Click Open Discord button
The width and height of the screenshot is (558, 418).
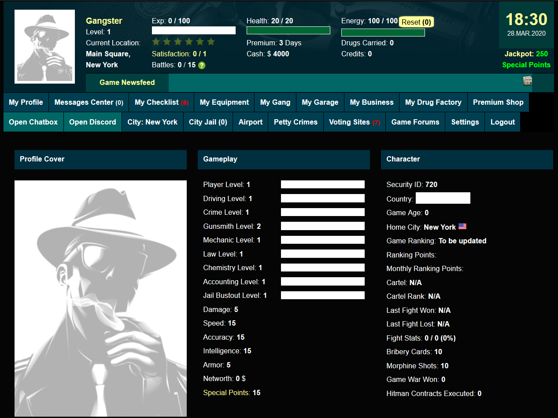[x=92, y=122]
